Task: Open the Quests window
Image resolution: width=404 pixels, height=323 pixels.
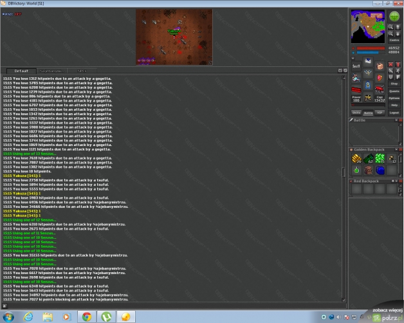Action: point(394,91)
